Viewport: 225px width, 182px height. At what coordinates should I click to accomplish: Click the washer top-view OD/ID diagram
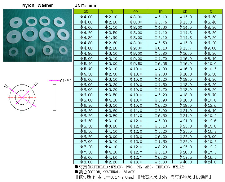23,97
